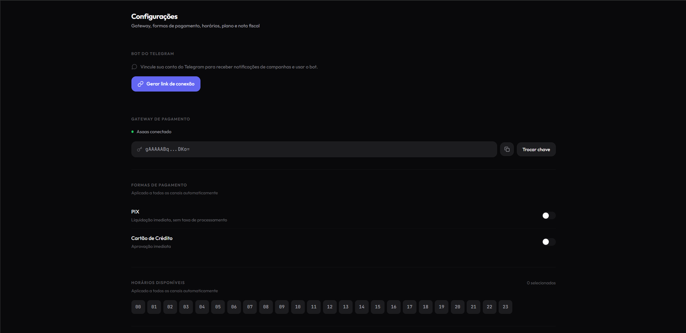
Task: Click the FORMAS DE PAGAMENTO section header
Action: (x=159, y=185)
